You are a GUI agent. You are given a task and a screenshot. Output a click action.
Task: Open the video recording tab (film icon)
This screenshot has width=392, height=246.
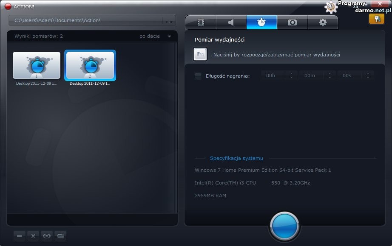pos(201,22)
